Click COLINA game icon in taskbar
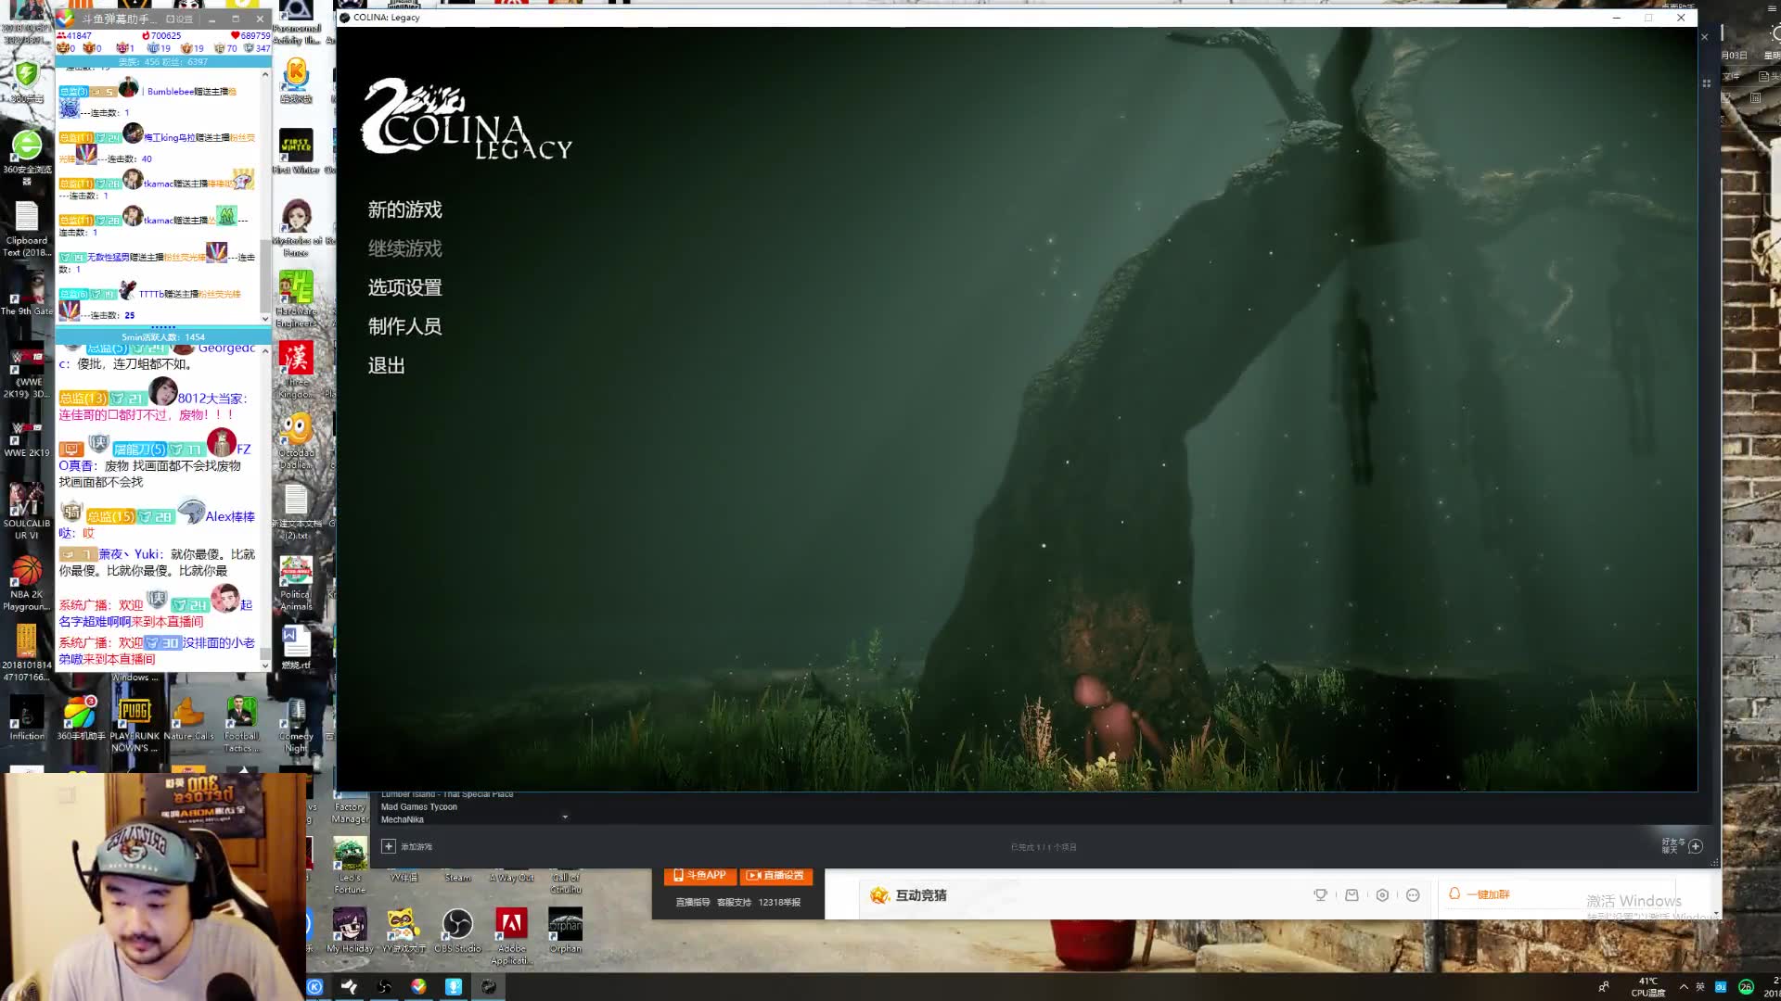This screenshot has width=1781, height=1001. pyautogui.click(x=489, y=987)
